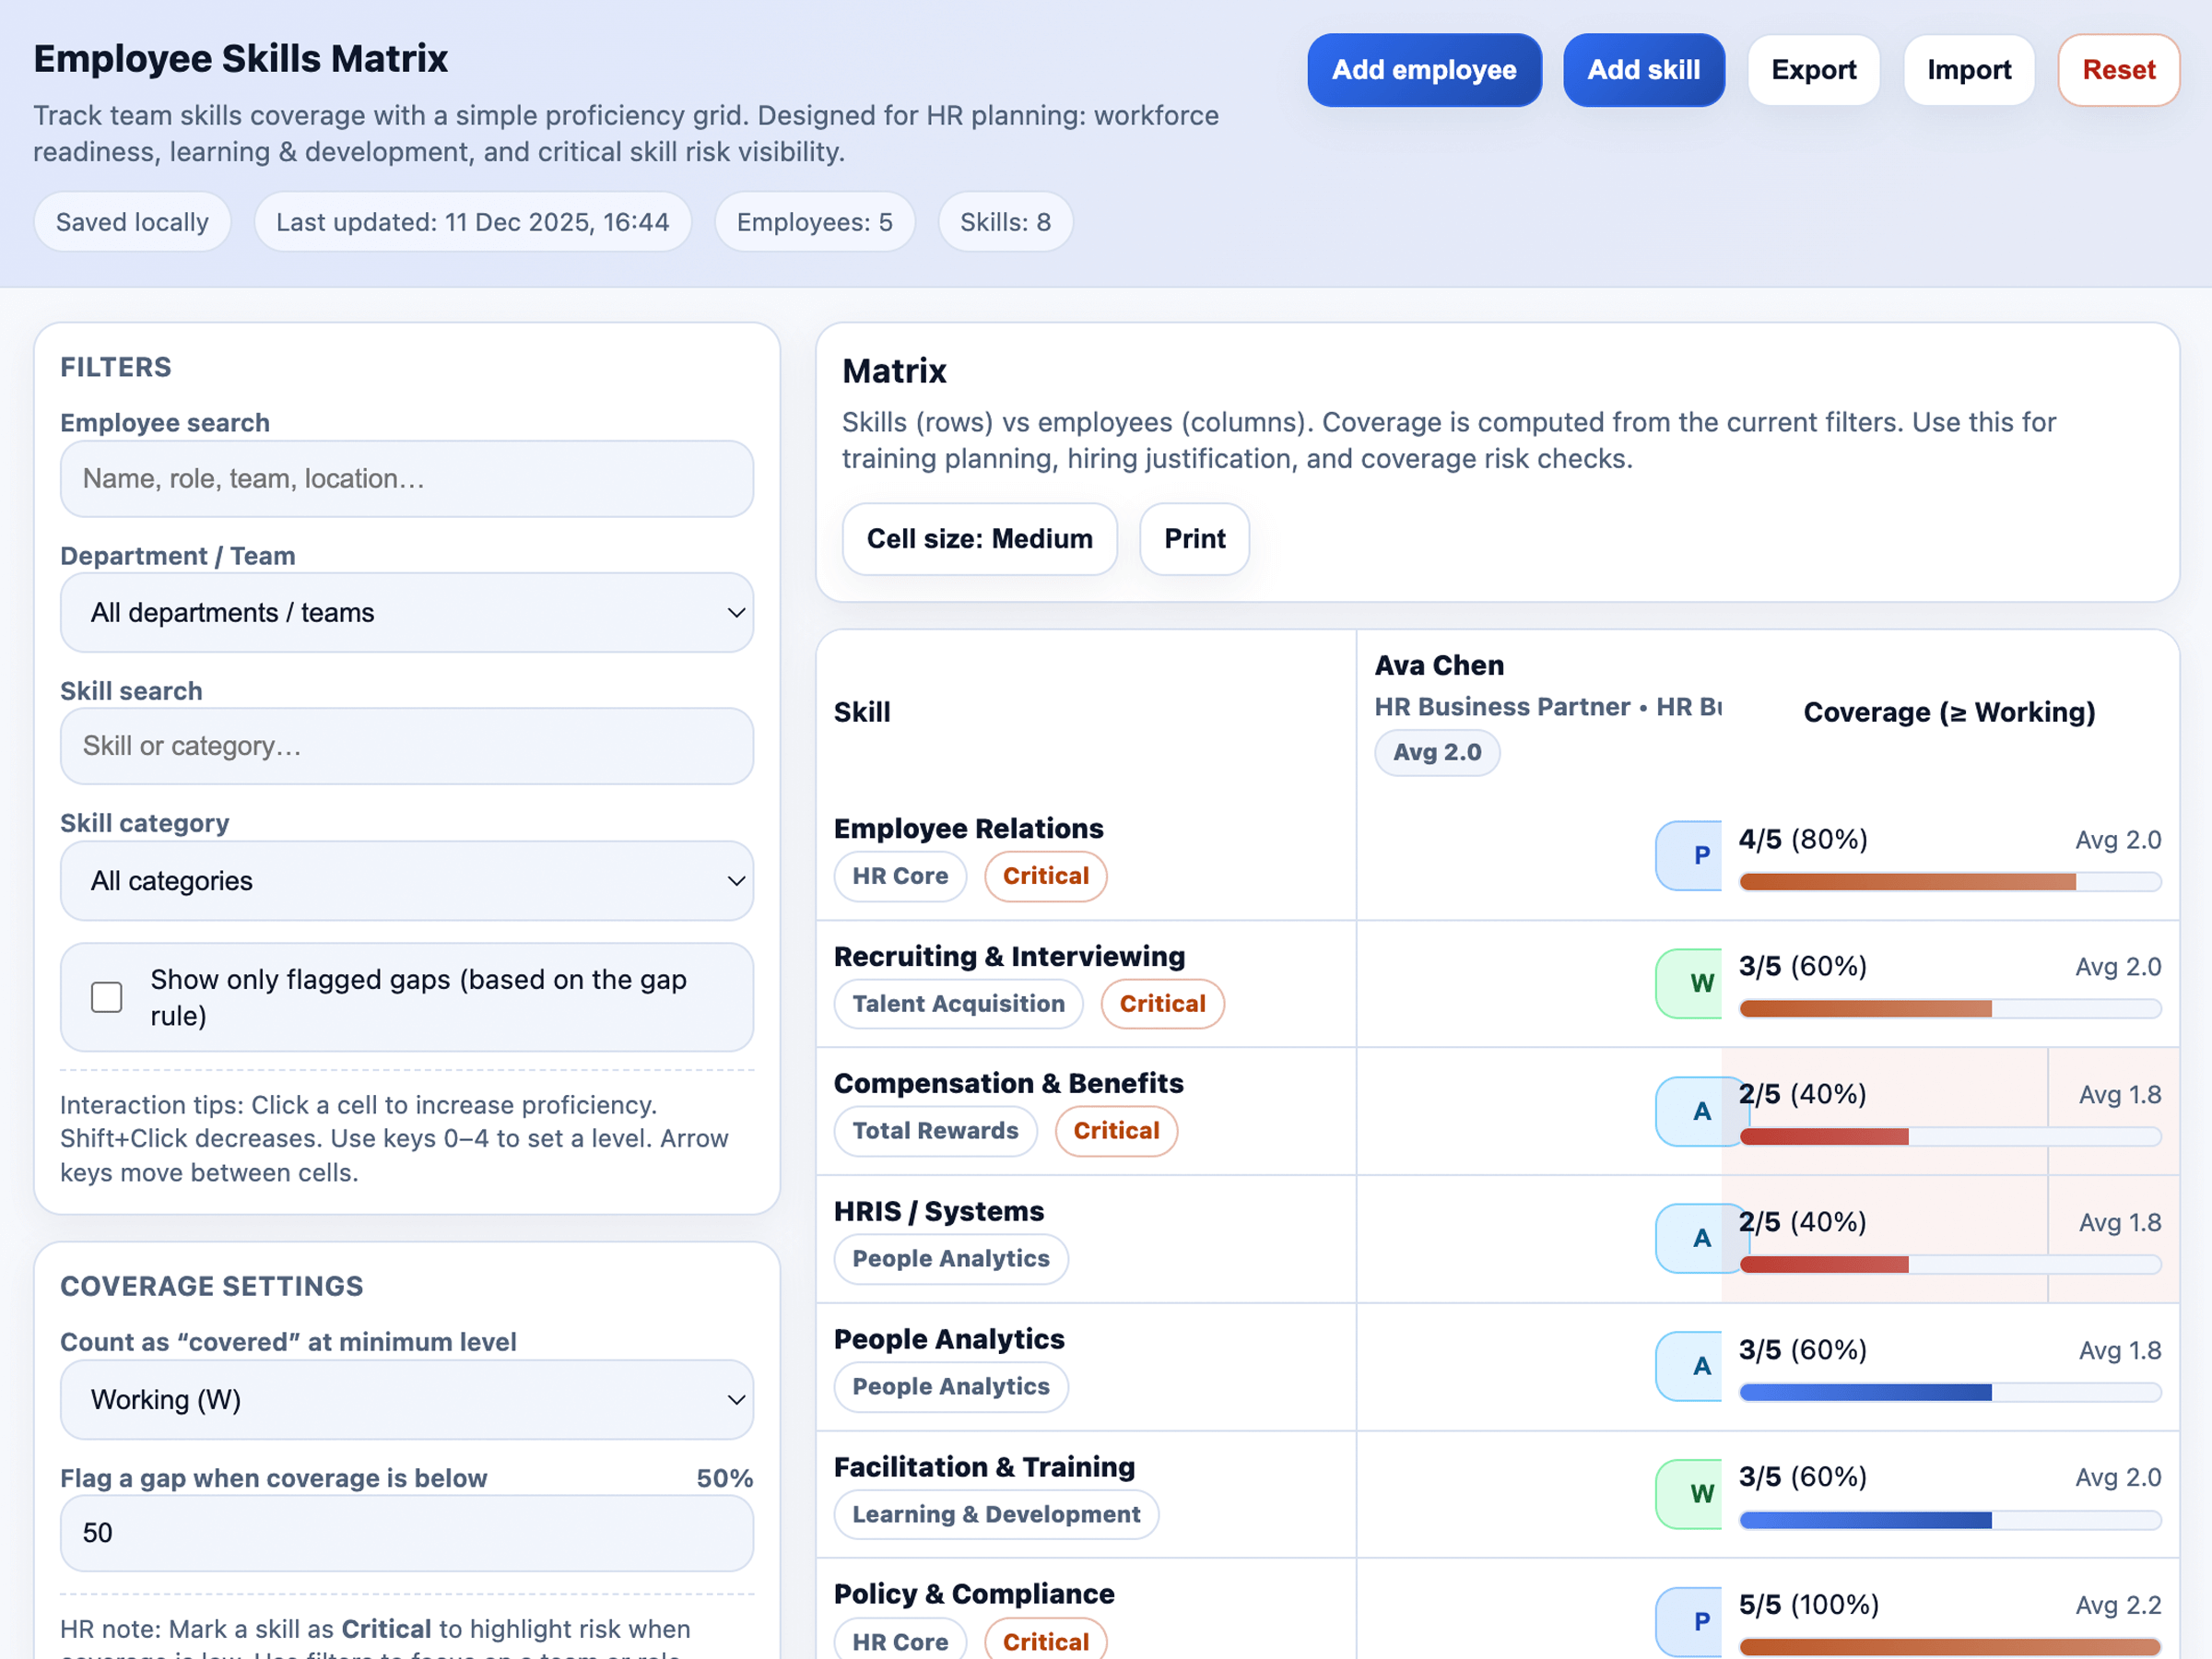Enable show only flagged gaps checkbox

pyautogui.click(x=107, y=997)
